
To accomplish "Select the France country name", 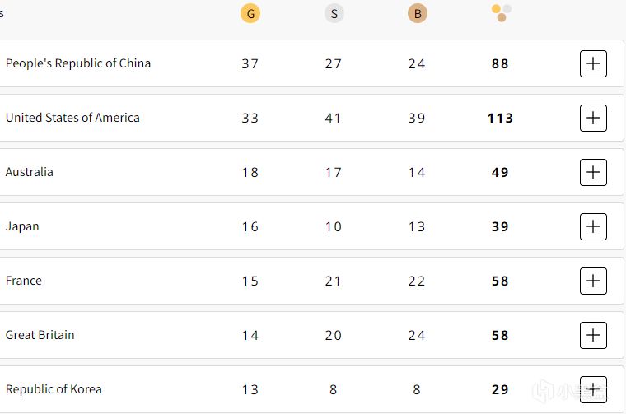I will click(x=24, y=281).
